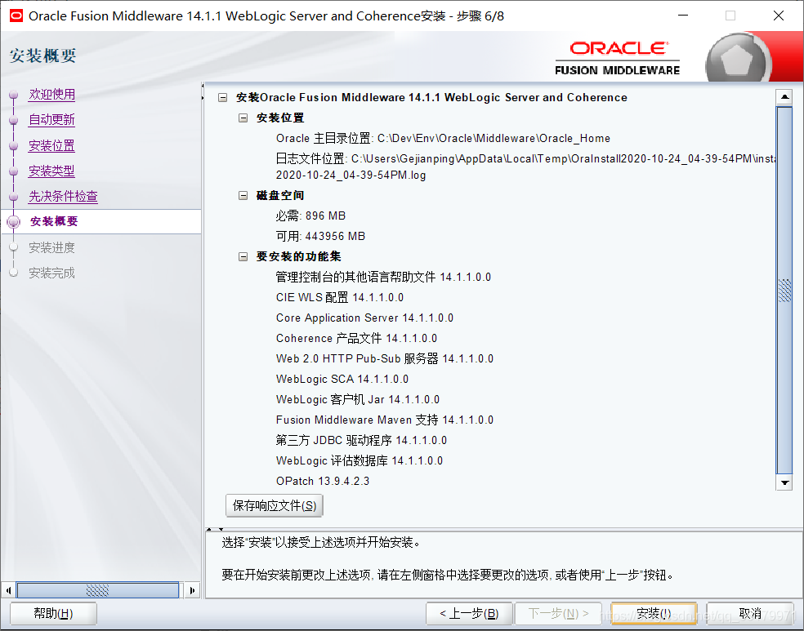Select WebLogic 客户机 Jar row
This screenshot has height=631, width=804.
[x=357, y=399]
